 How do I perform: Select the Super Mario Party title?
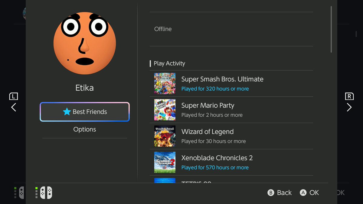(x=208, y=105)
